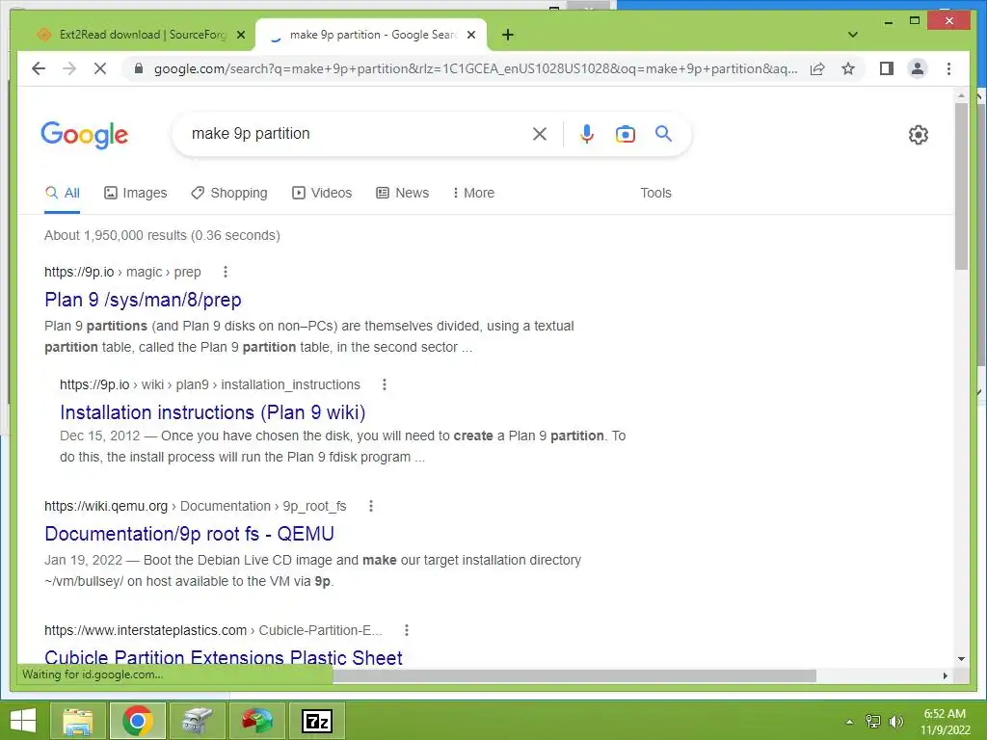This screenshot has height=740, width=987.
Task: Click into the search query field
Action: pyautogui.click(x=356, y=133)
